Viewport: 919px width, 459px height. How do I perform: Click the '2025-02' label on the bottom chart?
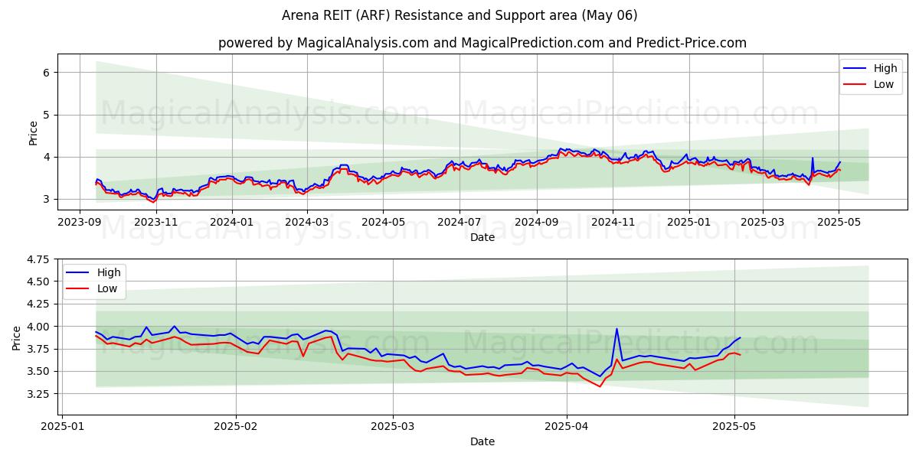pyautogui.click(x=236, y=425)
